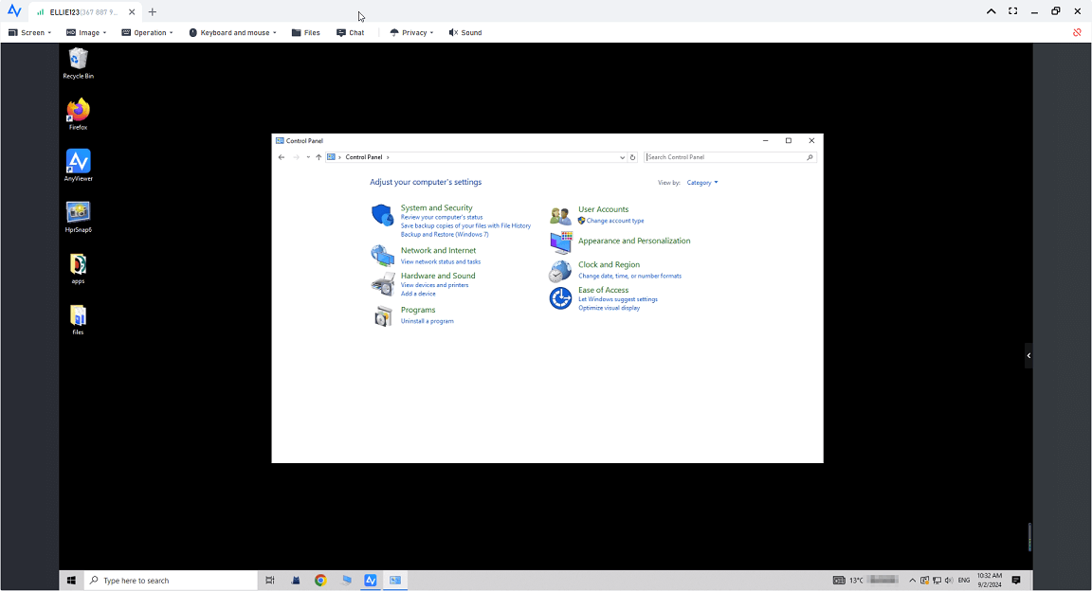Expand the View by Category dropdown
Viewport: 1092px width, 591px height.
pos(701,183)
